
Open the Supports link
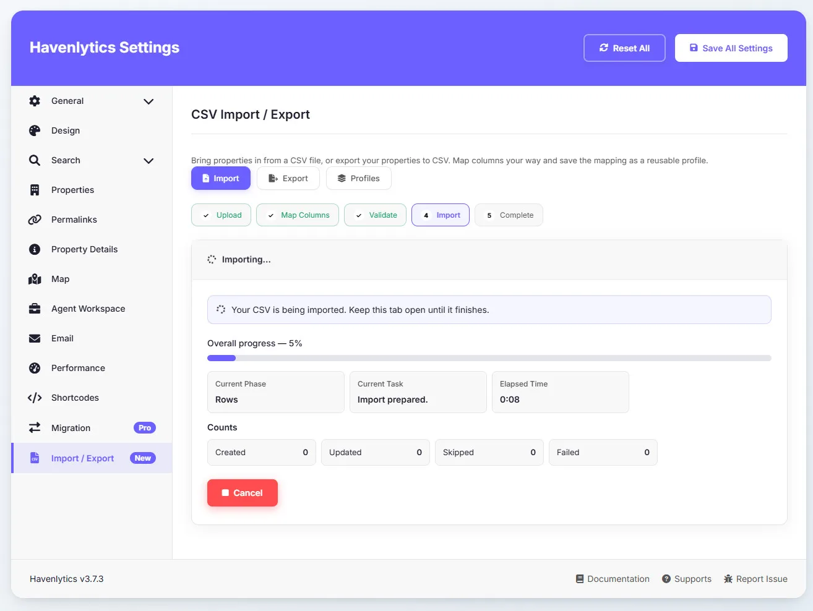pos(687,579)
